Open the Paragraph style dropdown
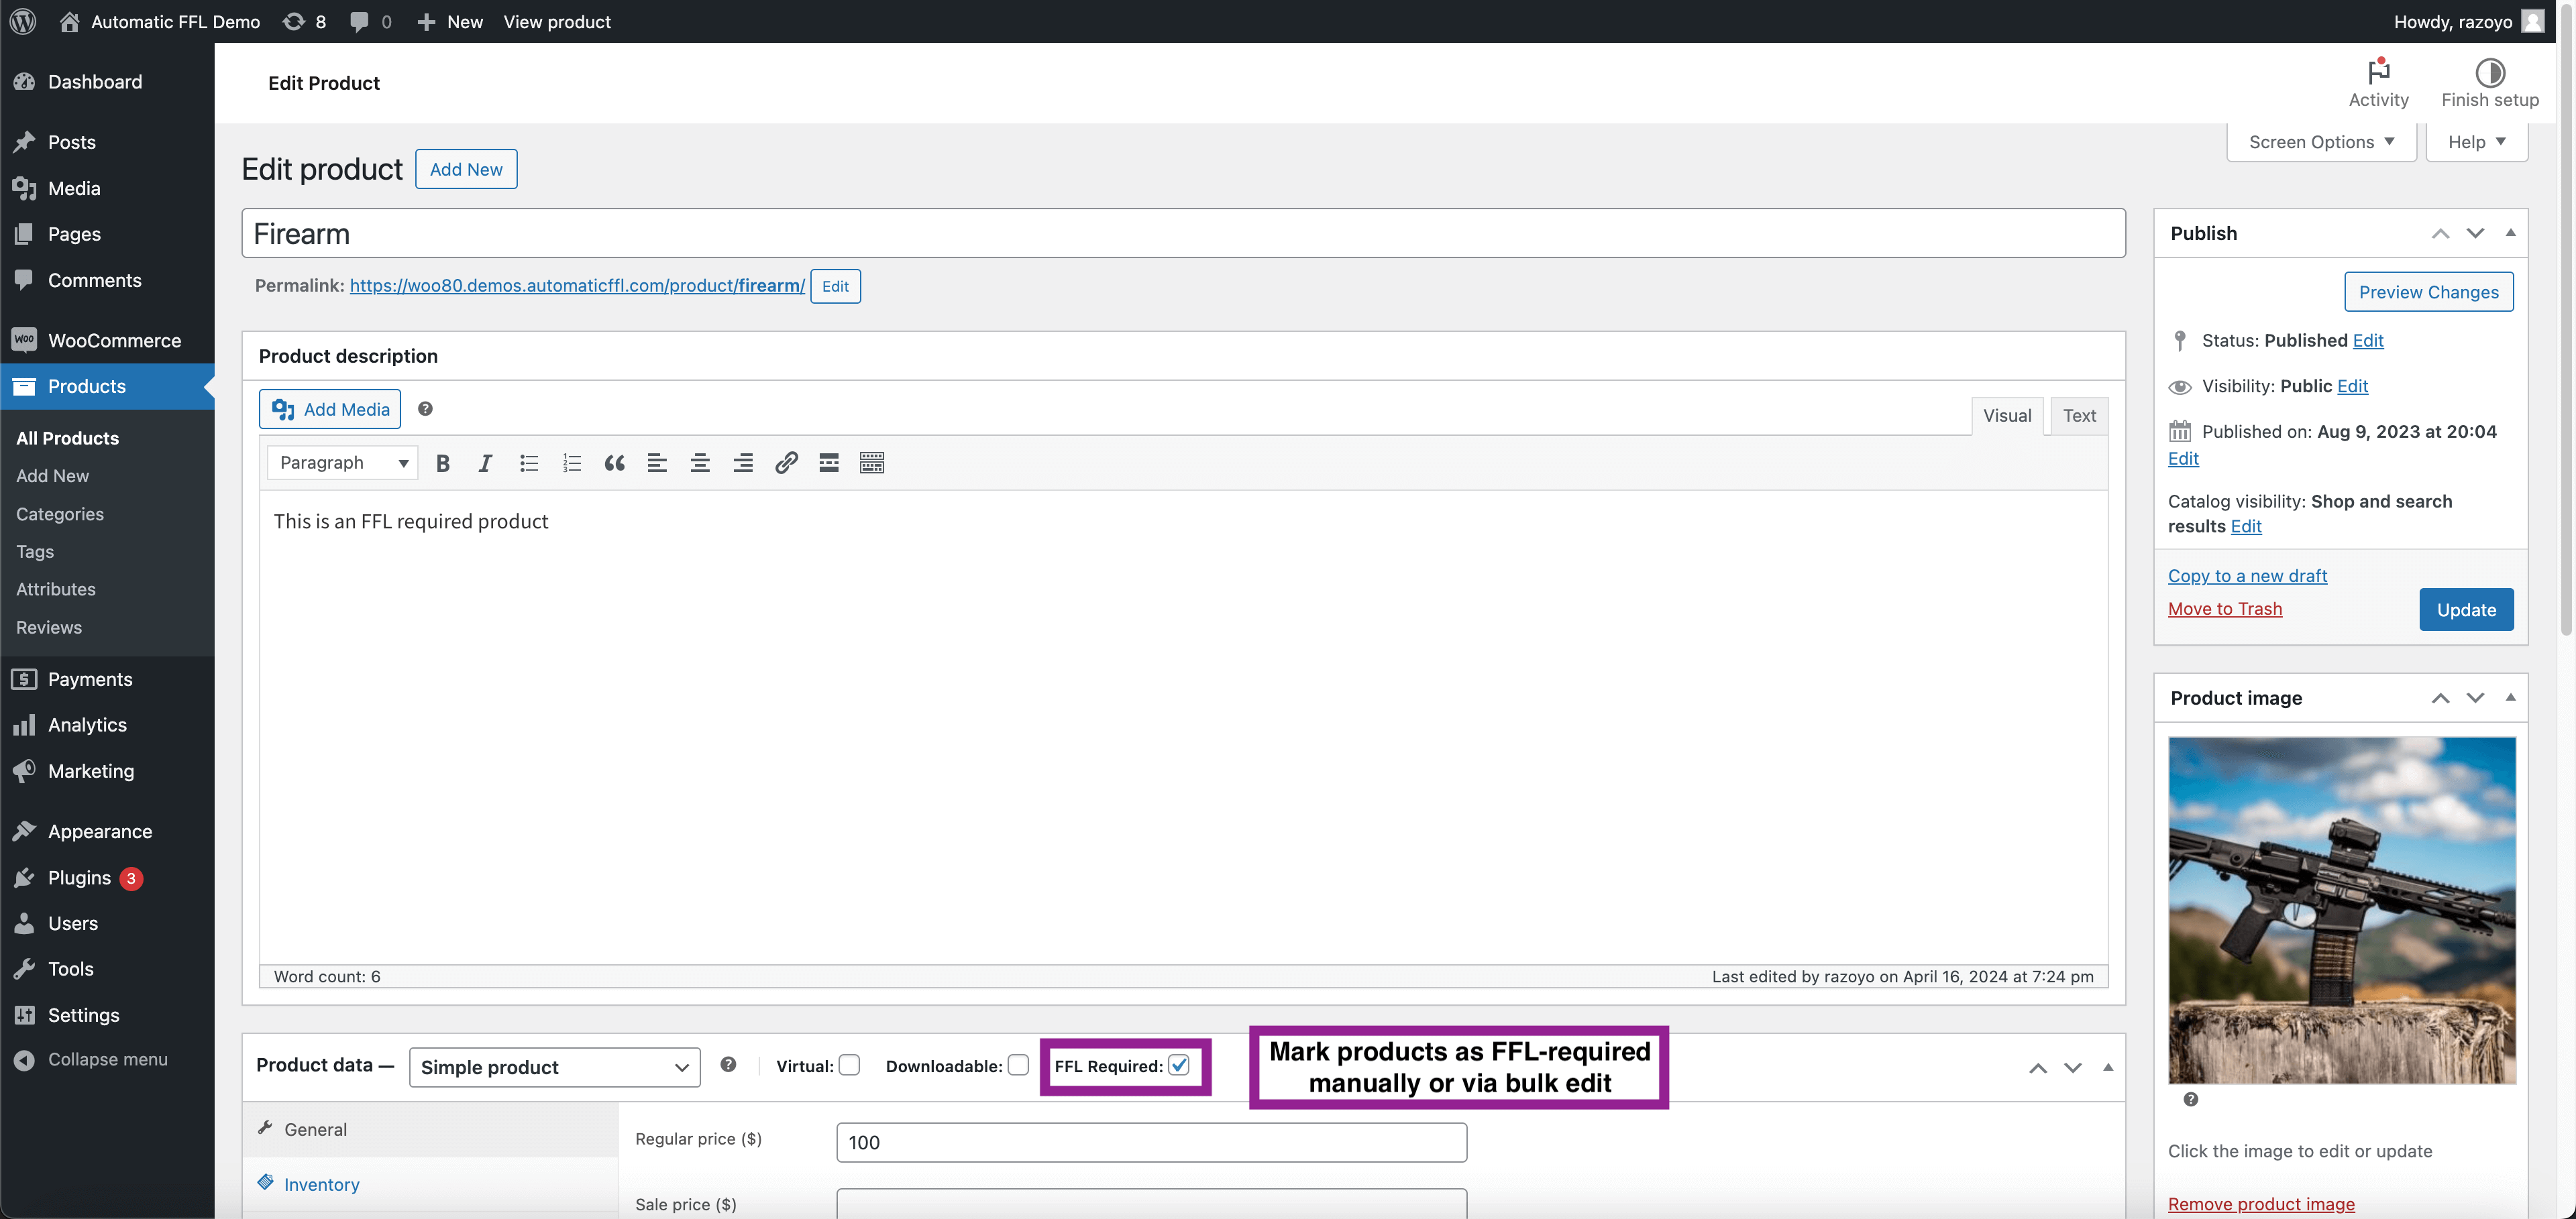The height and width of the screenshot is (1219, 2576). coord(335,461)
